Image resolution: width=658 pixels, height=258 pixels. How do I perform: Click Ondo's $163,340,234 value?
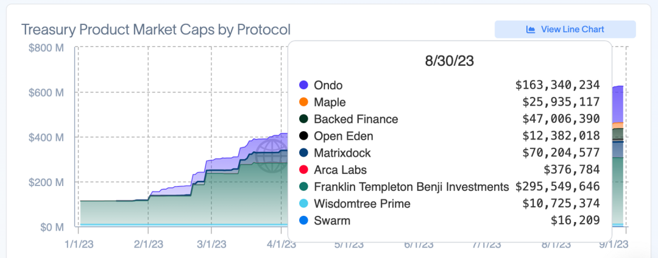[x=557, y=85]
